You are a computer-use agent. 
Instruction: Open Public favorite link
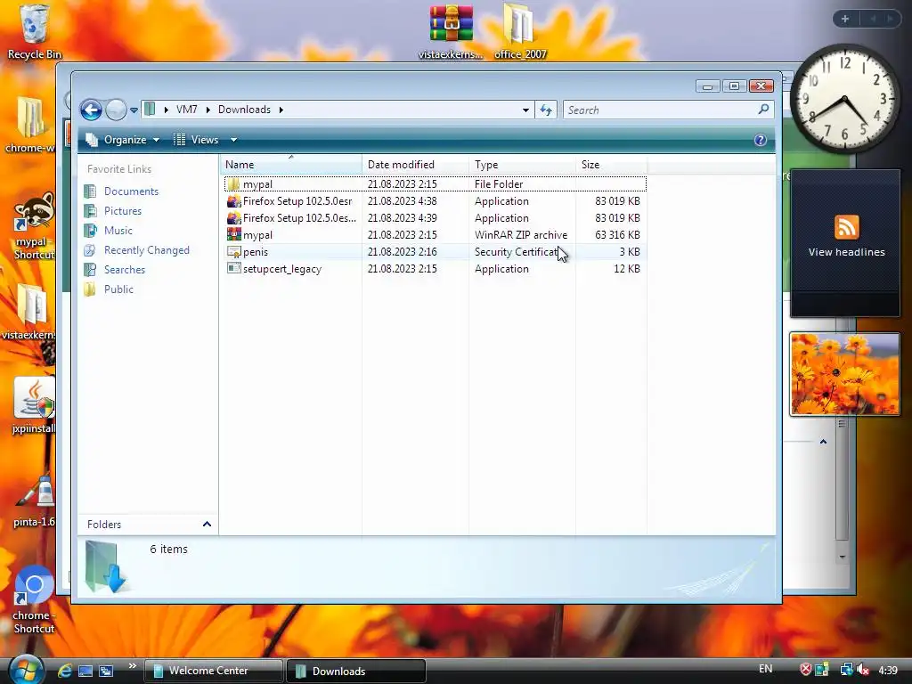tap(118, 289)
